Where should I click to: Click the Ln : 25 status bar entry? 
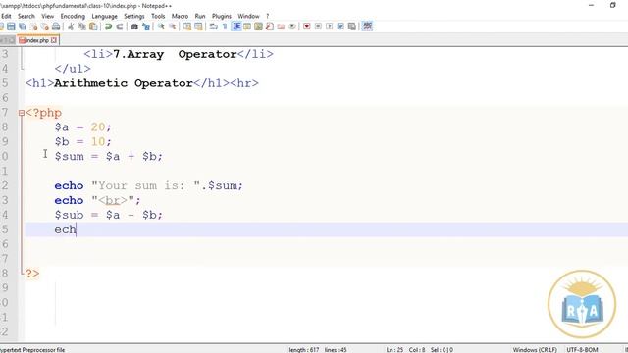394,350
